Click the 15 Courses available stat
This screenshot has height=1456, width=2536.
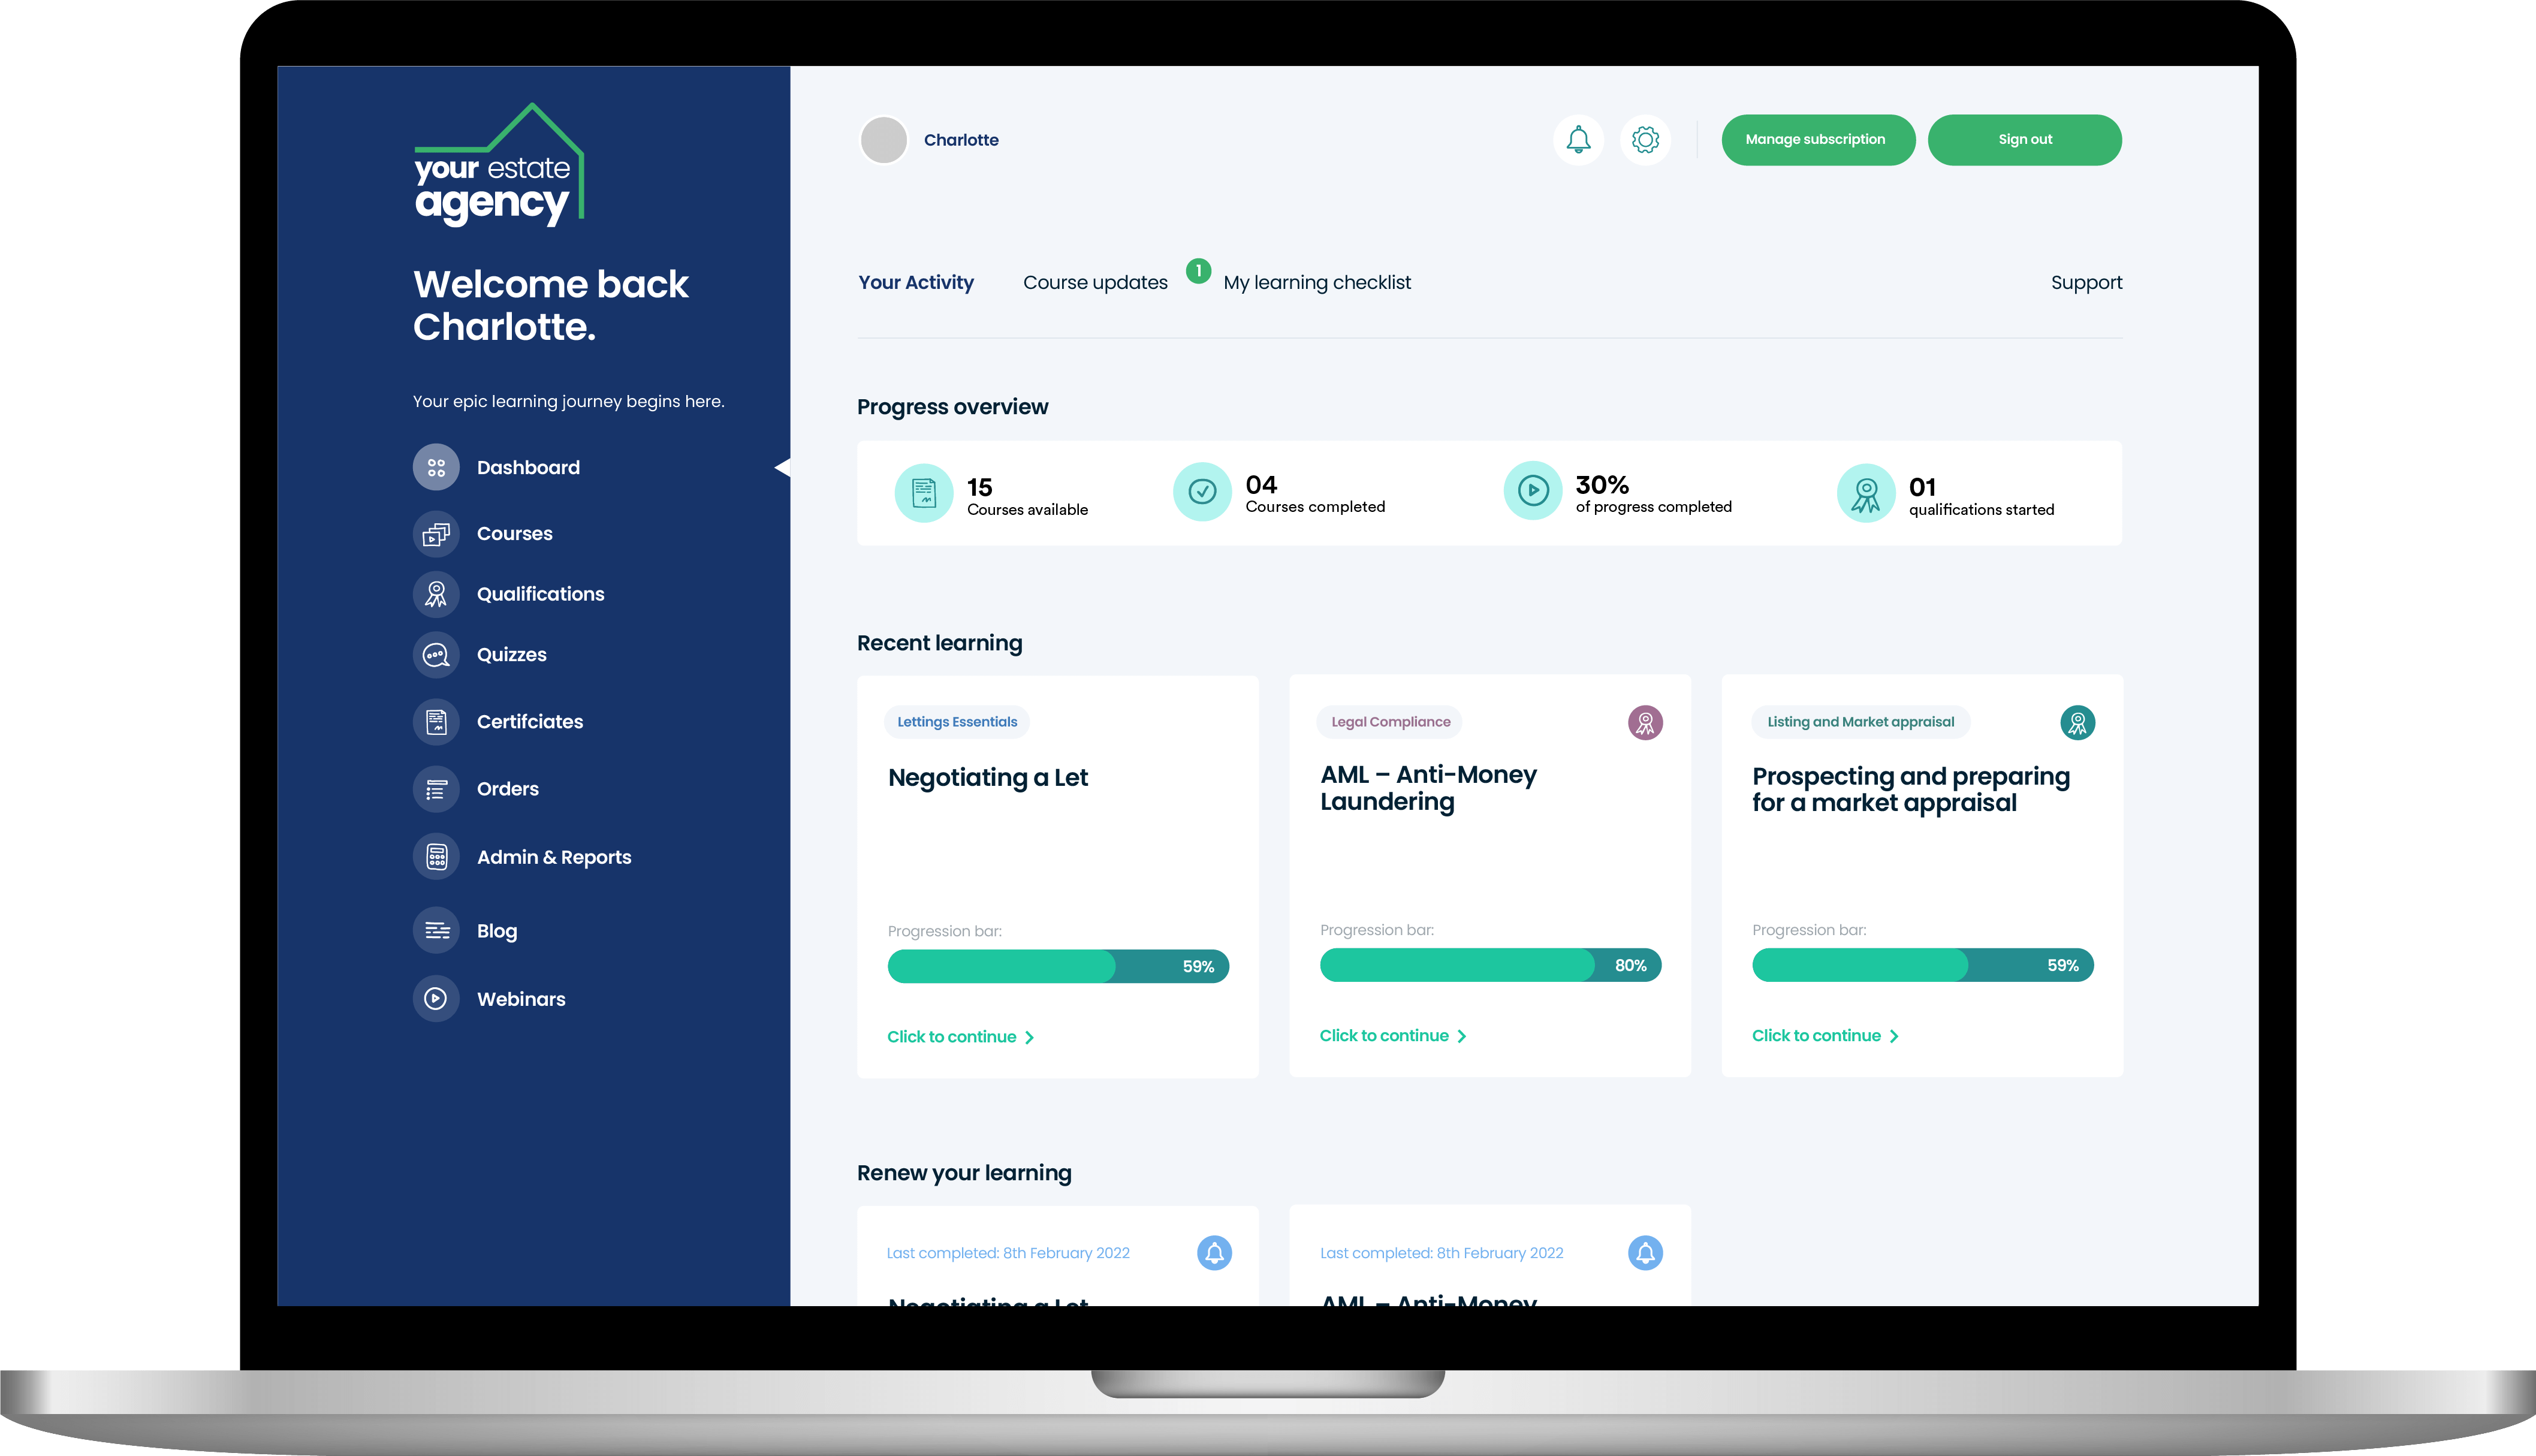point(991,494)
